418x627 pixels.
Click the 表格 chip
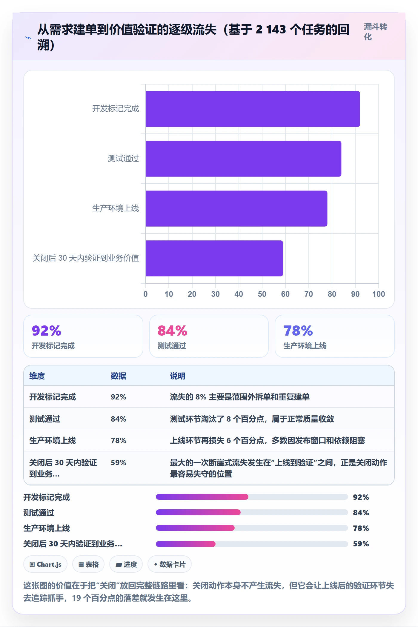click(88, 564)
